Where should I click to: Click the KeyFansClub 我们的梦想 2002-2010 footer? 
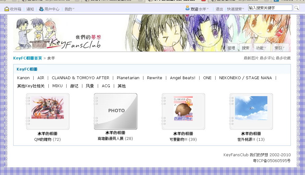click(257, 155)
